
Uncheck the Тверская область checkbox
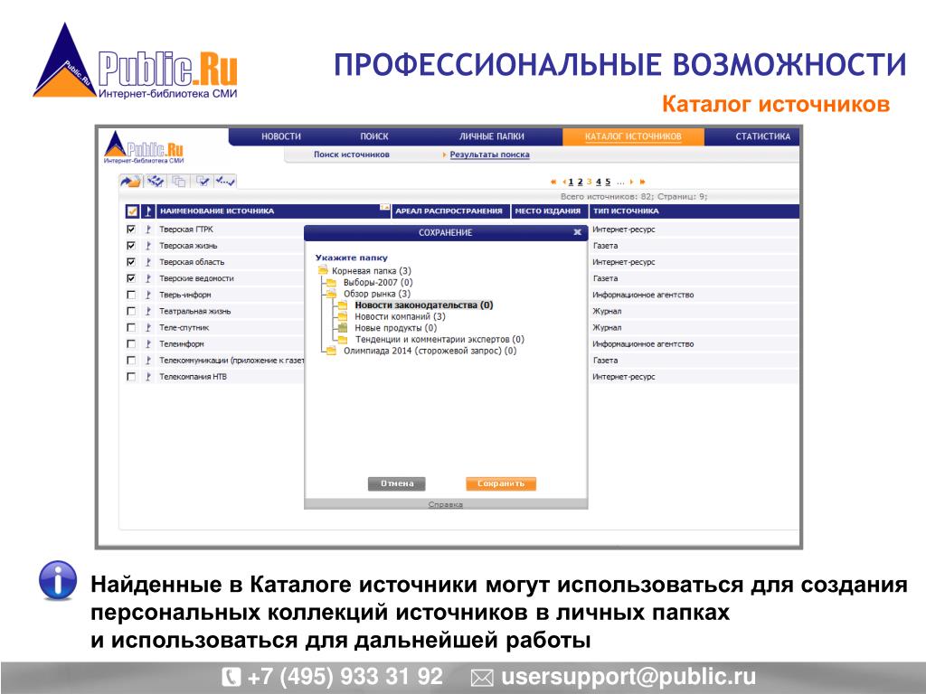(131, 262)
